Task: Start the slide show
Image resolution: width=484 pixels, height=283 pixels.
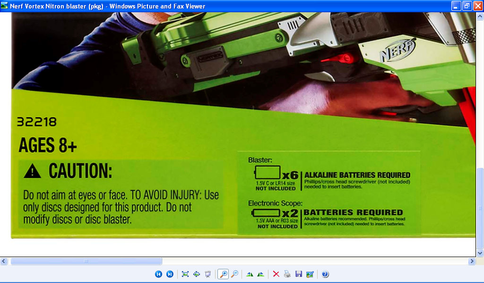Action: [x=207, y=274]
